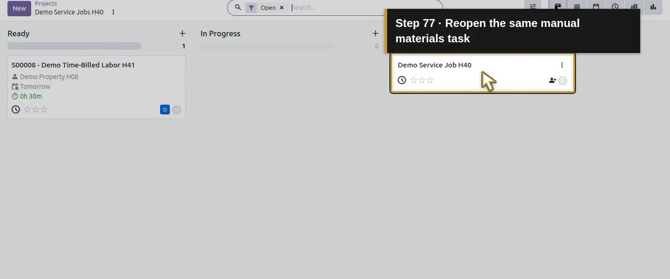Click the funnel icon on Open filter
Viewport: 670px width, 279px height.
point(251,8)
